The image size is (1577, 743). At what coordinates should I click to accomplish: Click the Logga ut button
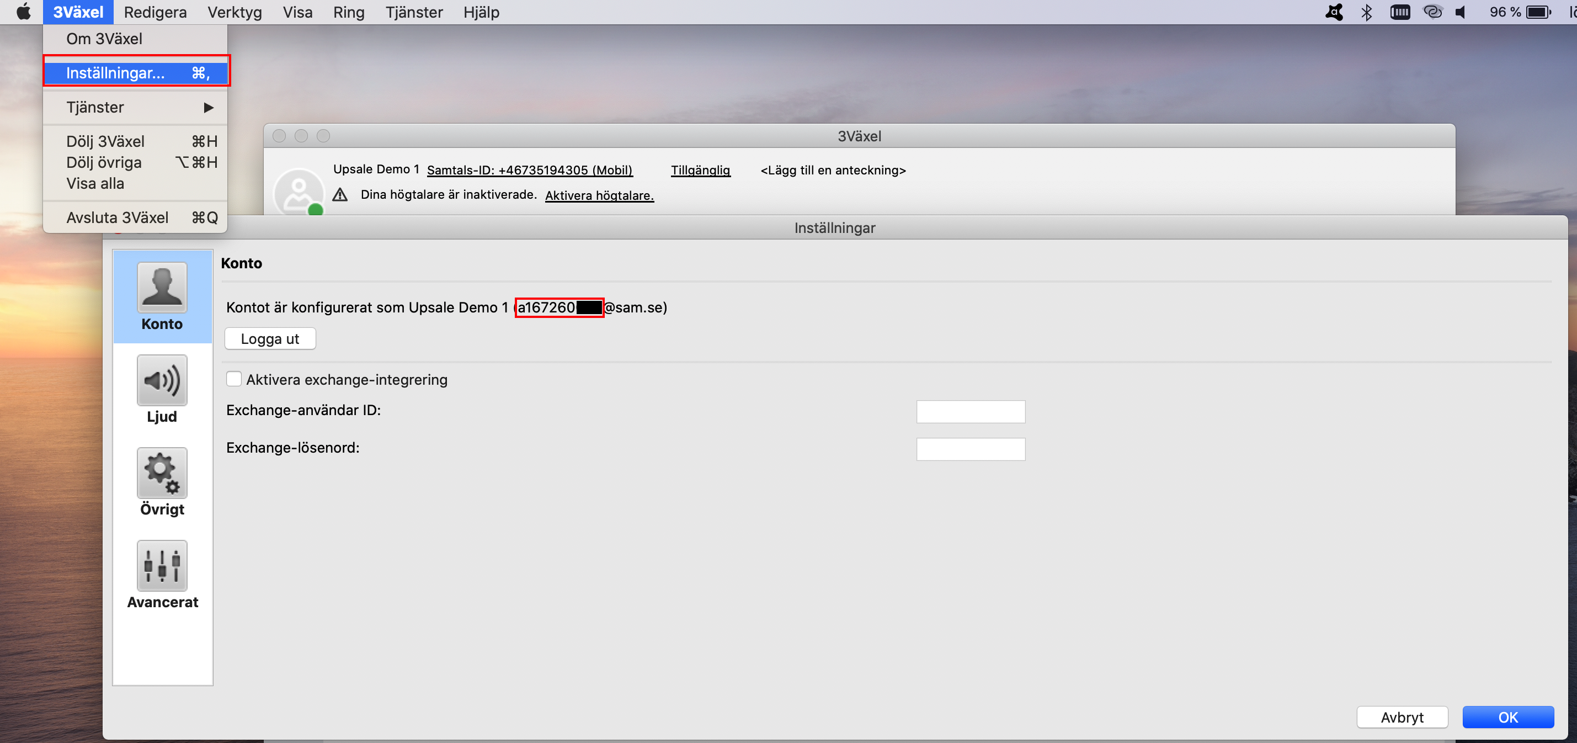pos(270,339)
